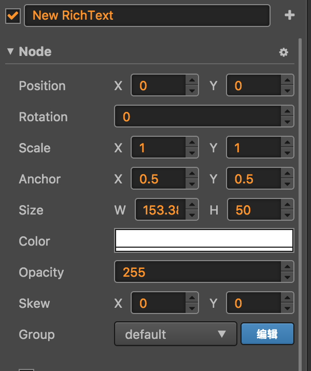Click the plus icon beside node name
Image resolution: width=311 pixels, height=371 pixels.
coord(289,16)
